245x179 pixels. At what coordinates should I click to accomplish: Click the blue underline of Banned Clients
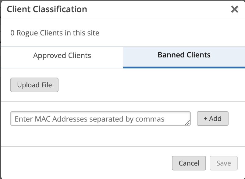(184, 67)
